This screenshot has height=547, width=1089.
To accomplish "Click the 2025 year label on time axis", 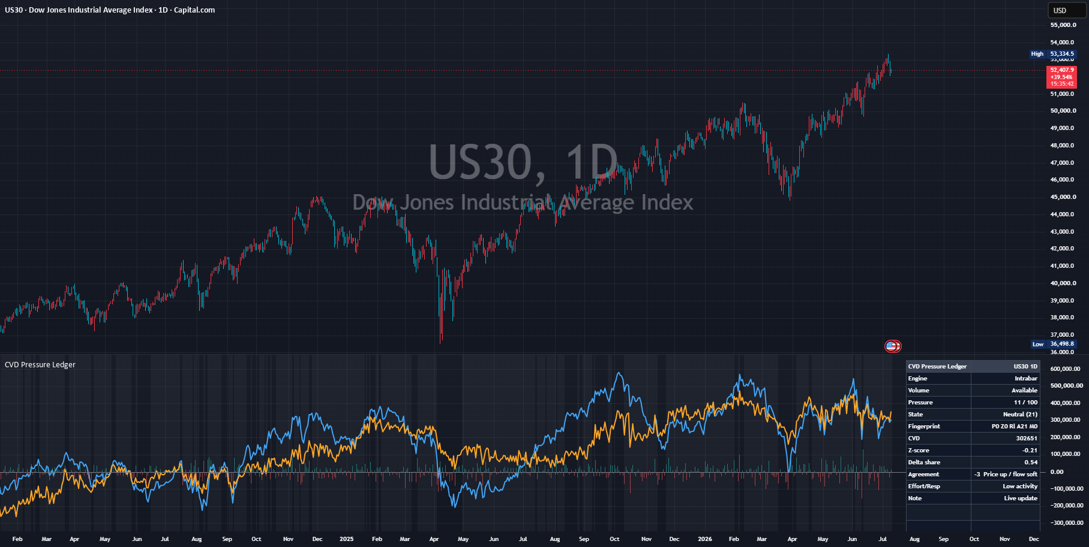I will tap(347, 539).
